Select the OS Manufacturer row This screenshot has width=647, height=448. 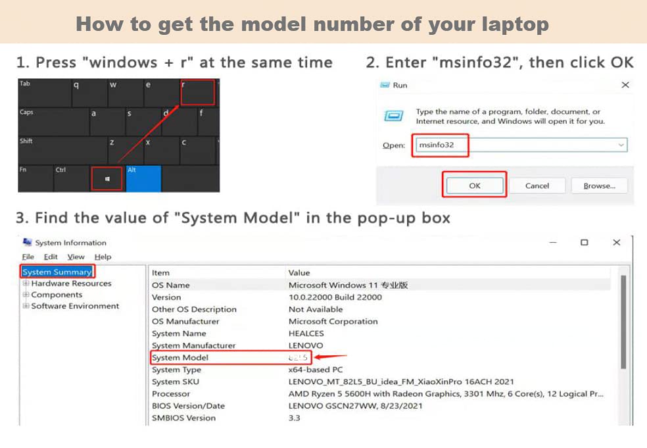point(379,321)
